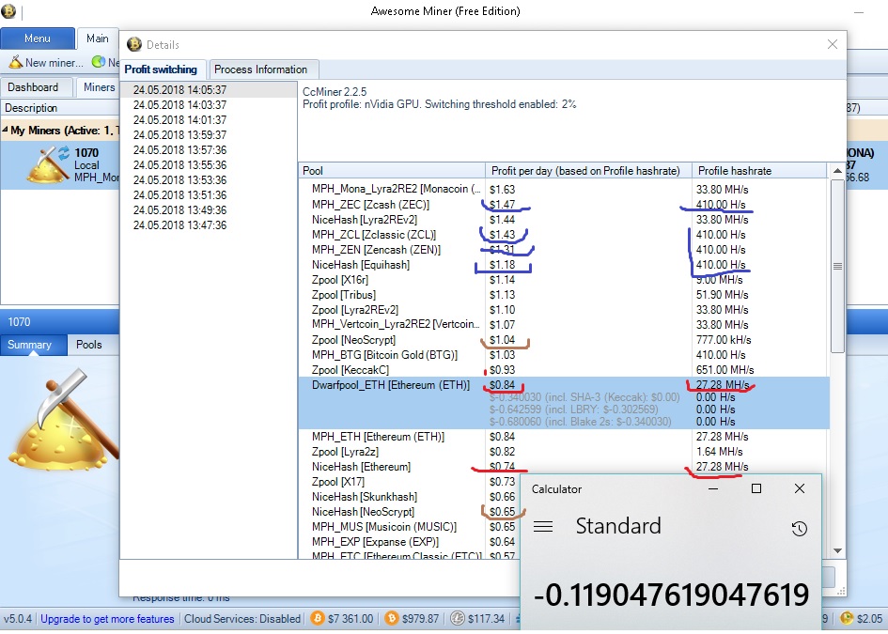The image size is (888, 634).
Task: Select the Profit switching tab
Action: tap(162, 70)
